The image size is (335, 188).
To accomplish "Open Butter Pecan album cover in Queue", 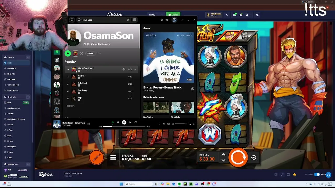I will pyautogui.click(x=169, y=58).
